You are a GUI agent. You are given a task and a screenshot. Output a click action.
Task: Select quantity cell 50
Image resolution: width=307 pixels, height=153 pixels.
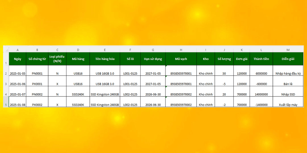[224, 70]
